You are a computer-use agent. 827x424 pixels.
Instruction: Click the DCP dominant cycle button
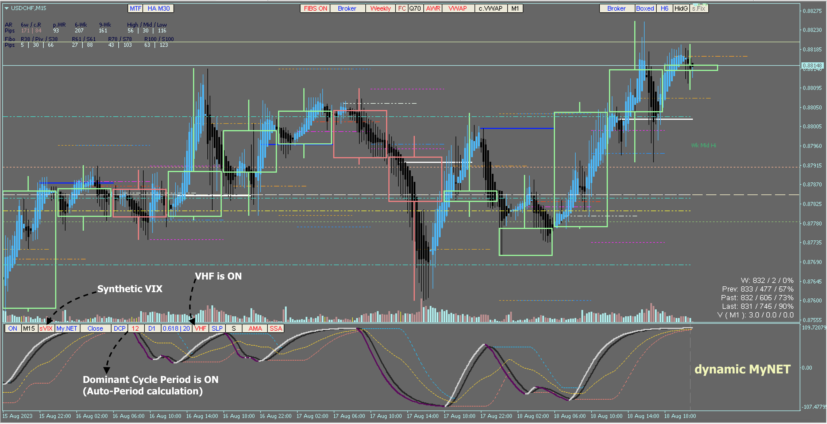coord(119,328)
